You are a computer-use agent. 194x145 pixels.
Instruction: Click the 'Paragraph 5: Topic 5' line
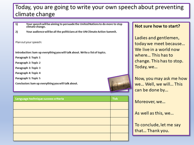(28, 78)
